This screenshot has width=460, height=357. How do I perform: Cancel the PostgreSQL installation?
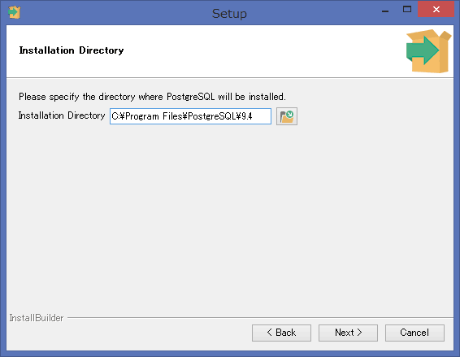(414, 333)
